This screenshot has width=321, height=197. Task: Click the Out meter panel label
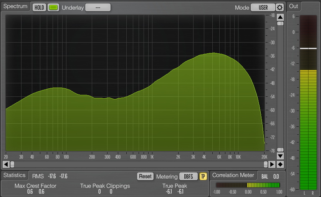[294, 6]
